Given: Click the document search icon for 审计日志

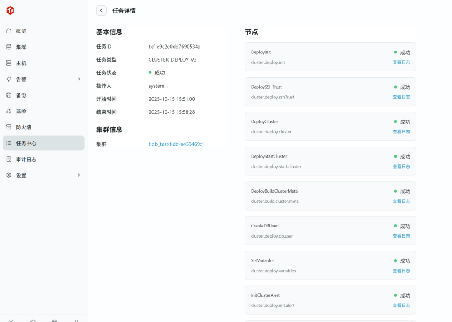Looking at the screenshot, I should (x=9, y=159).
